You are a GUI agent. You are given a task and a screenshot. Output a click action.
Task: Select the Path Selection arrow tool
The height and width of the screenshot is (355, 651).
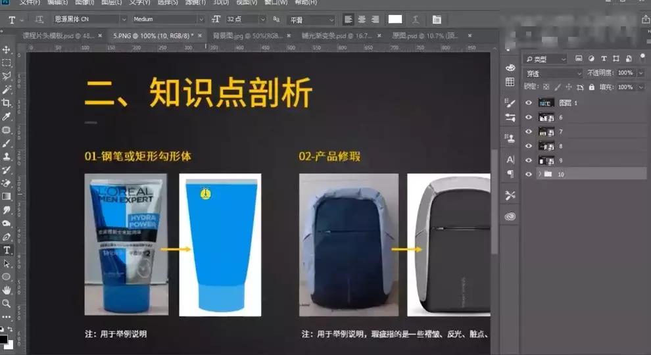[6, 264]
